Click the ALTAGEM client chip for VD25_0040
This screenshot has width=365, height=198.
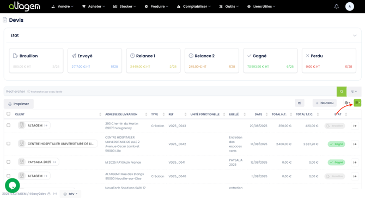click(34, 176)
